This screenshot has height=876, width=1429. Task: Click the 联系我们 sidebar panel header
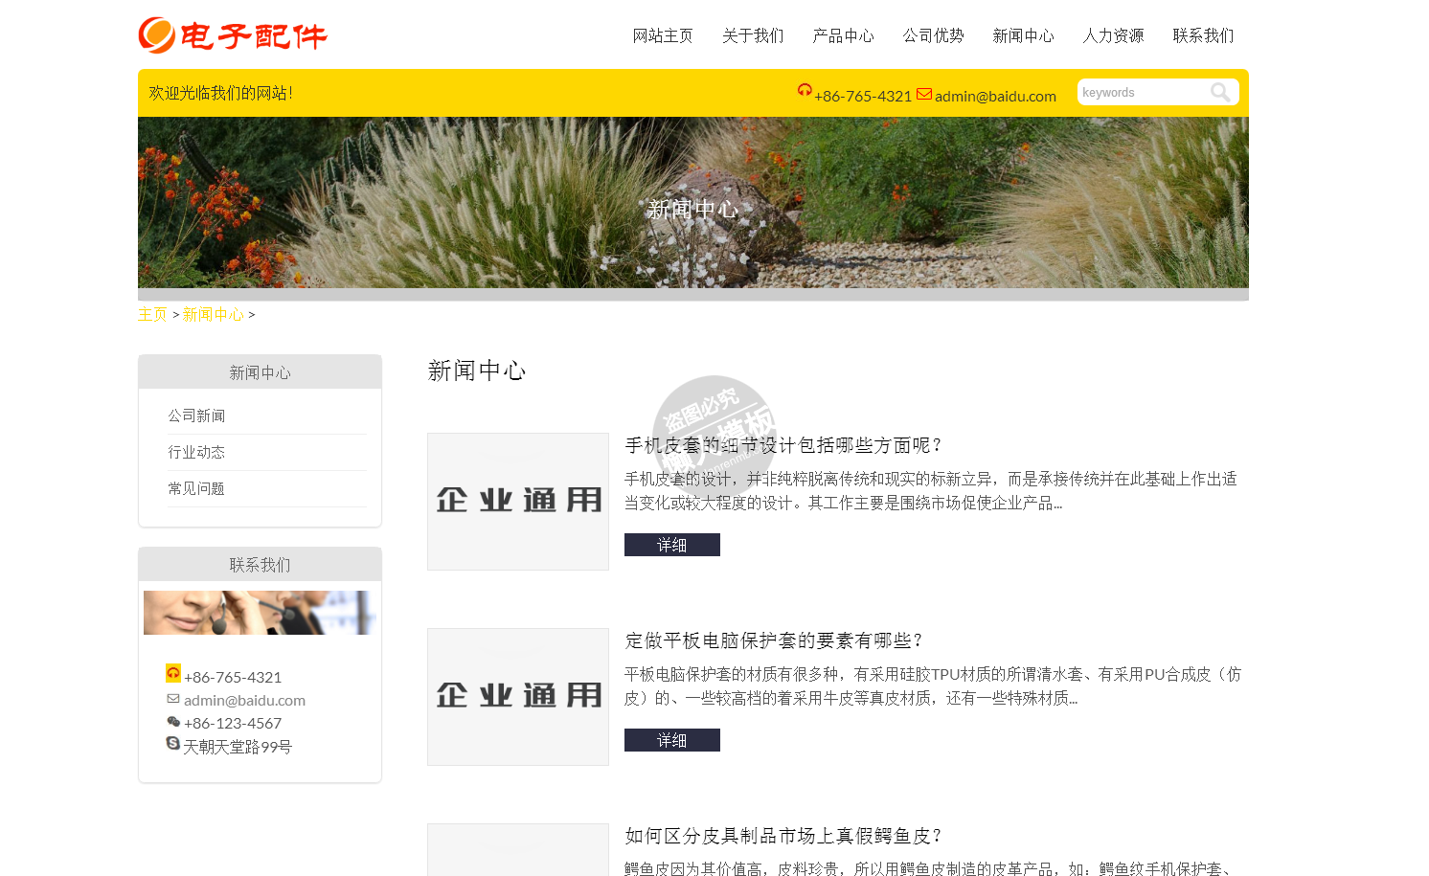[x=260, y=565]
